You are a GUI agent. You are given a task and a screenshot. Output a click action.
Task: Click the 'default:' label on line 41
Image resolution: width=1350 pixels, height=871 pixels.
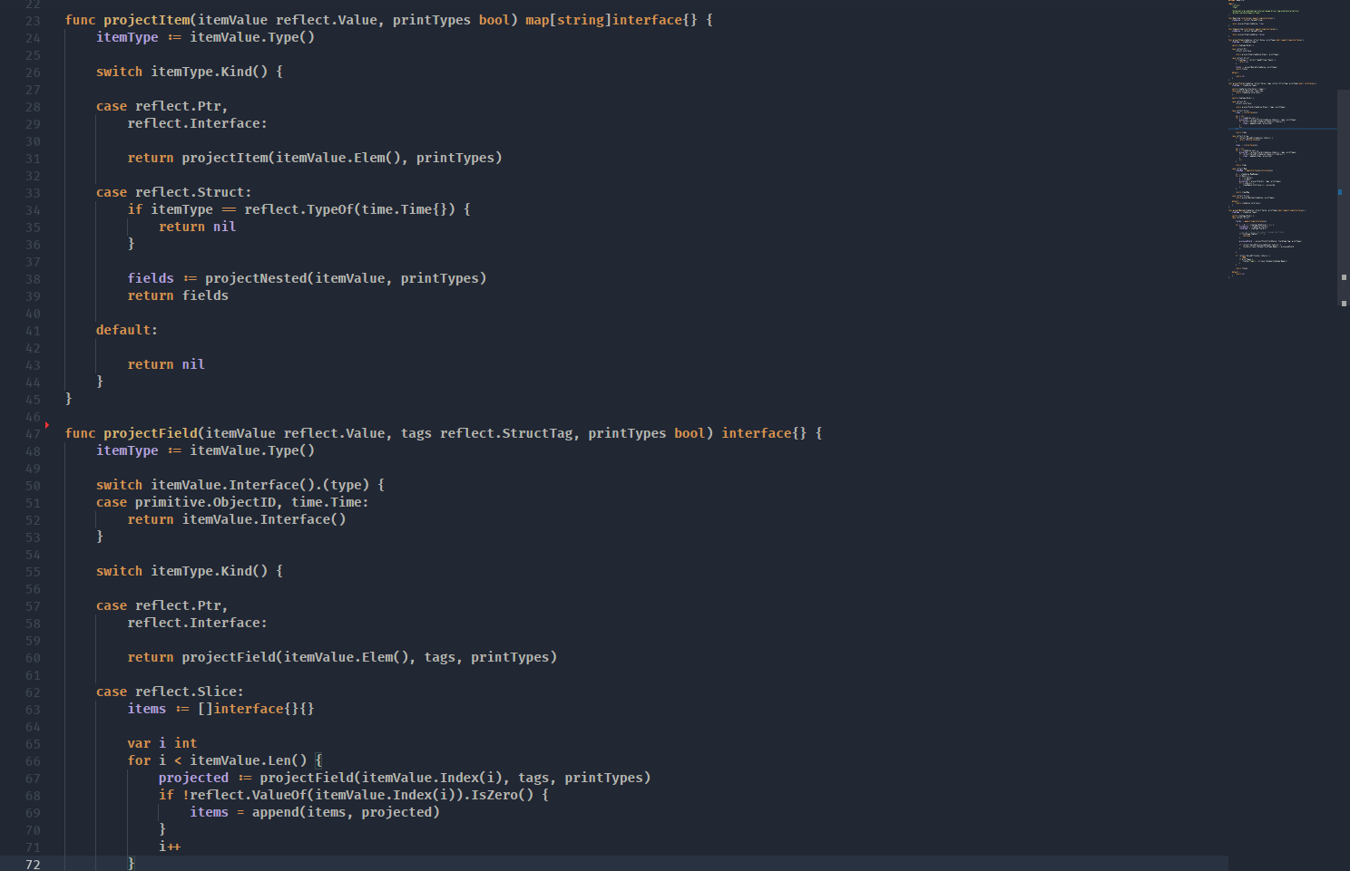click(127, 330)
